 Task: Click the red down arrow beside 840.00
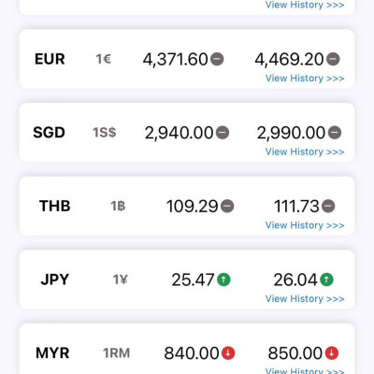[x=228, y=353]
